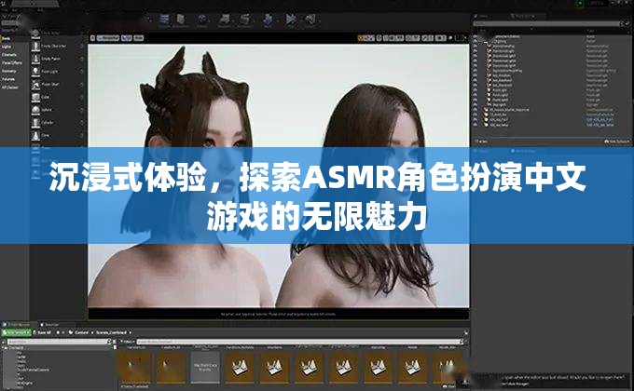The height and width of the screenshot is (391, 634).
Task: Click the Build toolbar icon
Action: (268, 20)
